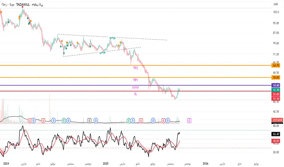The image size is (284, 167).
Task: Open the first green E earnings marker
Action: (x=64, y=121)
